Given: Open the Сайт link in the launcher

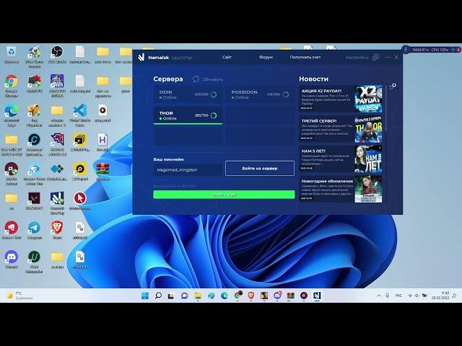Looking at the screenshot, I should [x=227, y=57].
